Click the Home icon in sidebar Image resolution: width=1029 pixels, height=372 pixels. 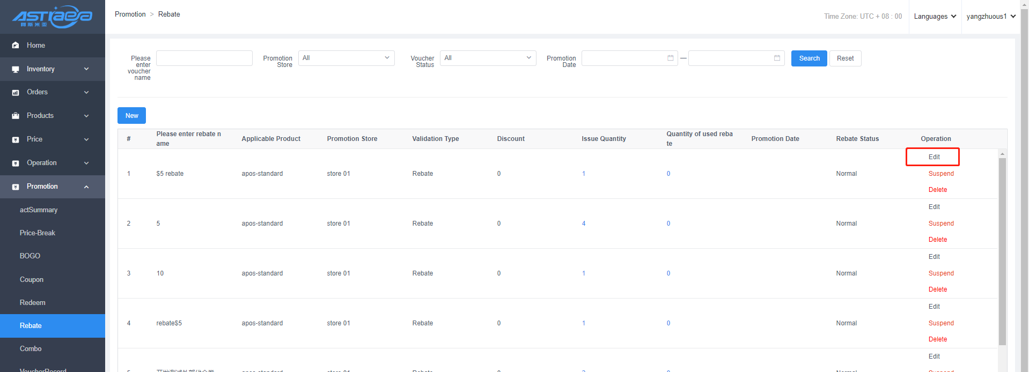click(x=16, y=46)
